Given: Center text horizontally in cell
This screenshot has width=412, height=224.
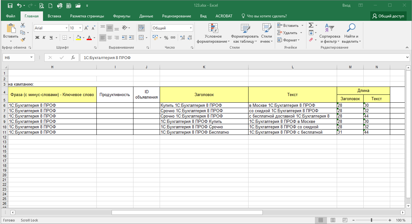Looking at the screenshot, I should click(110, 38).
